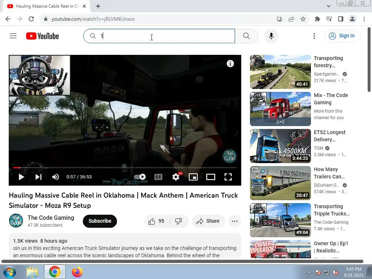Open File Explorer from taskbar
Viewport: 372px width, 279px height.
(x=32, y=272)
